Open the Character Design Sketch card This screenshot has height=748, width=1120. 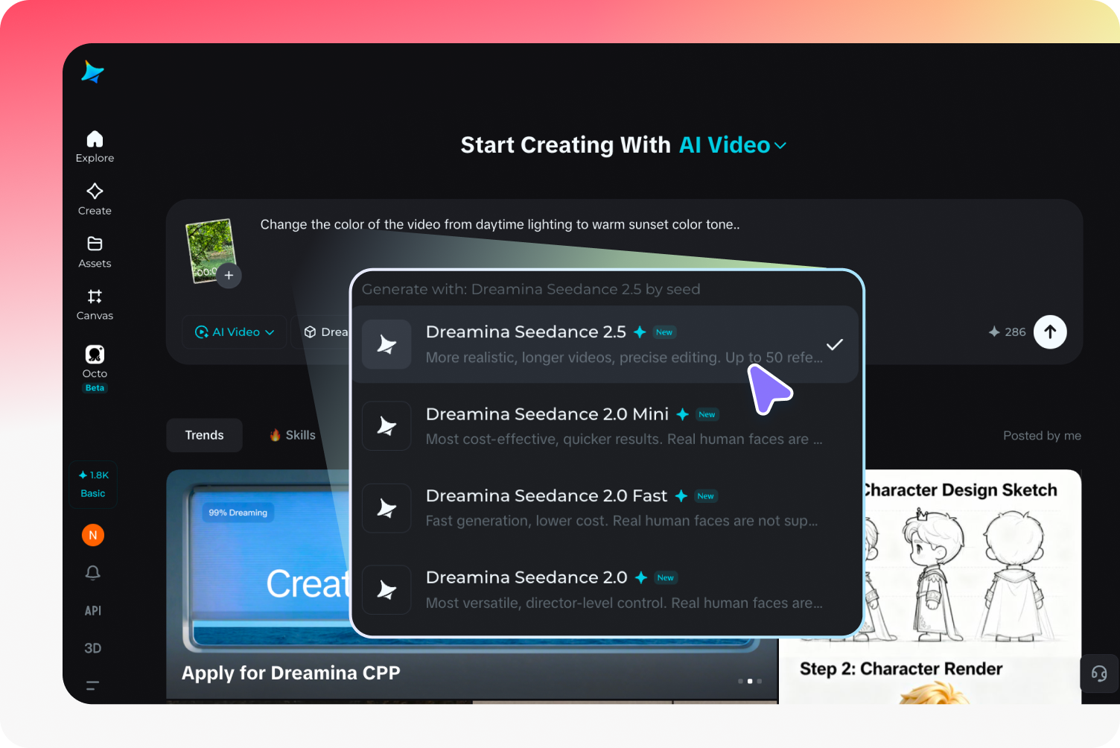[x=960, y=490]
